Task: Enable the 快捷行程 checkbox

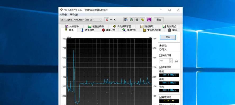Action: 160,55
